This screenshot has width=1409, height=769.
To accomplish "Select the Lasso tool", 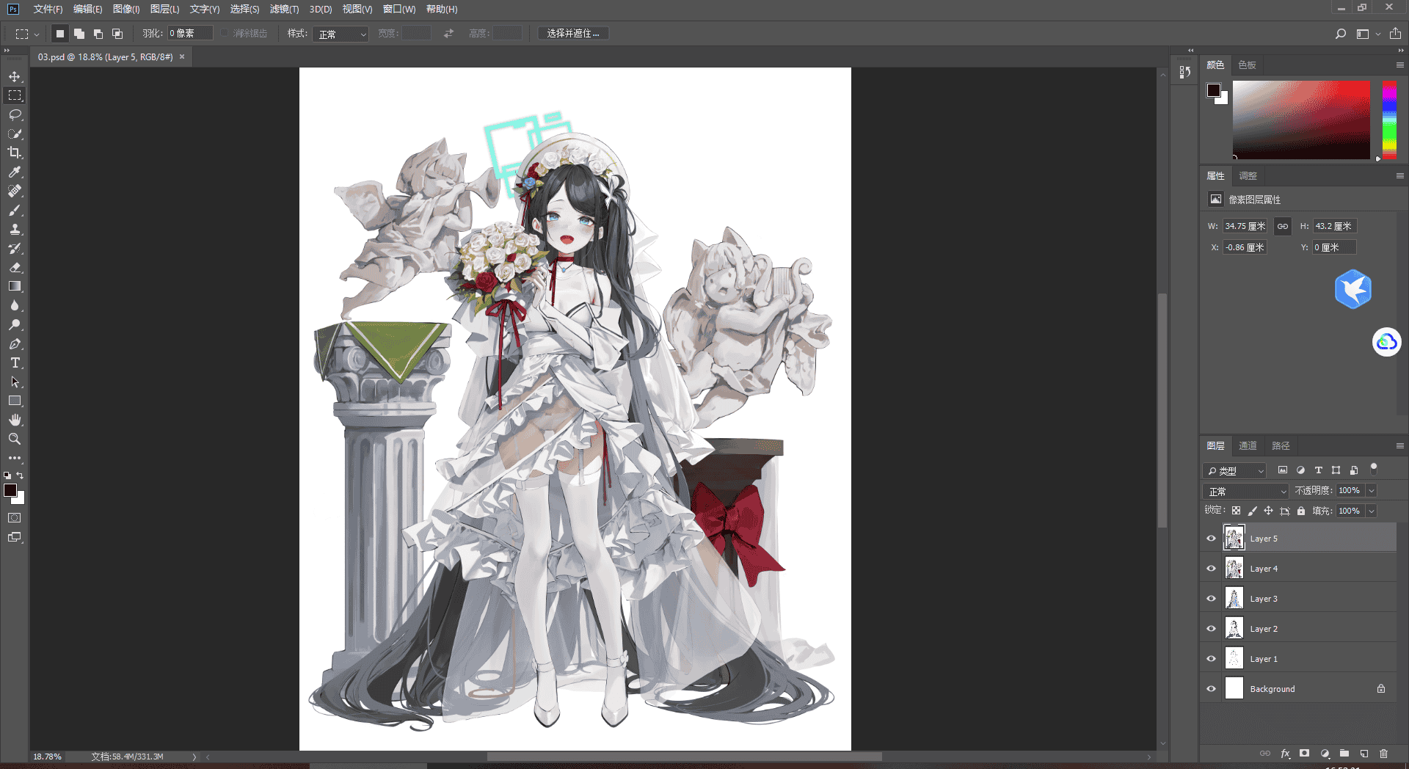I will click(x=15, y=114).
